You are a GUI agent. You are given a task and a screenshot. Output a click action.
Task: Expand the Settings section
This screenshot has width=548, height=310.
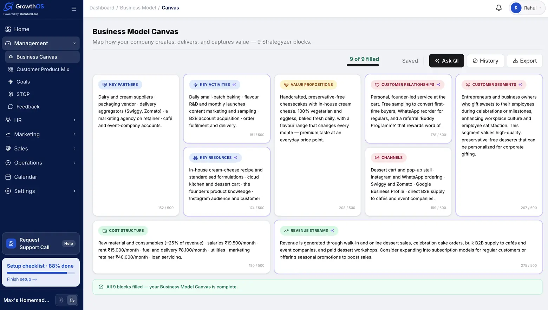(41, 191)
